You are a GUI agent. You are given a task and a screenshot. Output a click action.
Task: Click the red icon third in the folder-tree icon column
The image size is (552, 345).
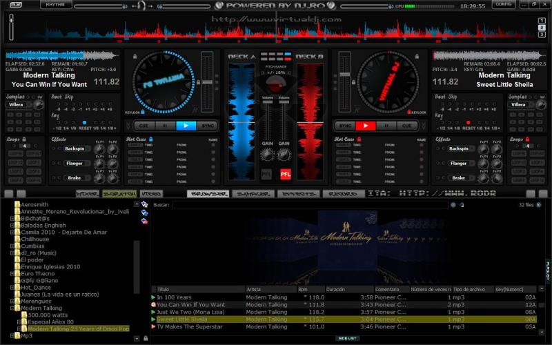pyautogui.click(x=144, y=221)
